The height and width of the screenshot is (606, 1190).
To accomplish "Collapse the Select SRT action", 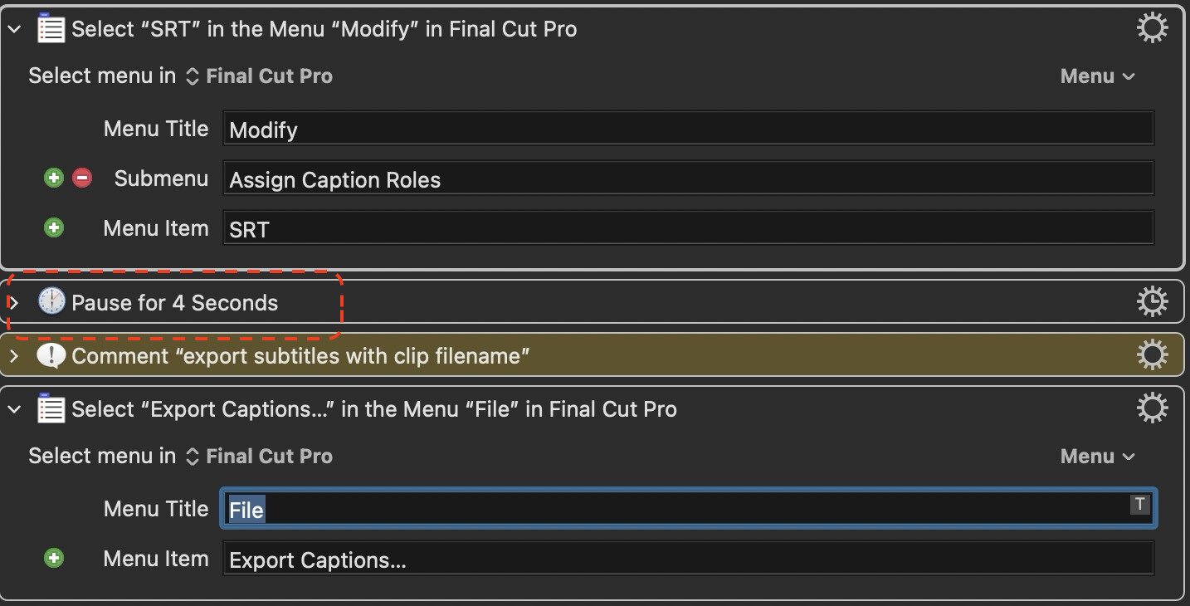I will click(x=14, y=29).
